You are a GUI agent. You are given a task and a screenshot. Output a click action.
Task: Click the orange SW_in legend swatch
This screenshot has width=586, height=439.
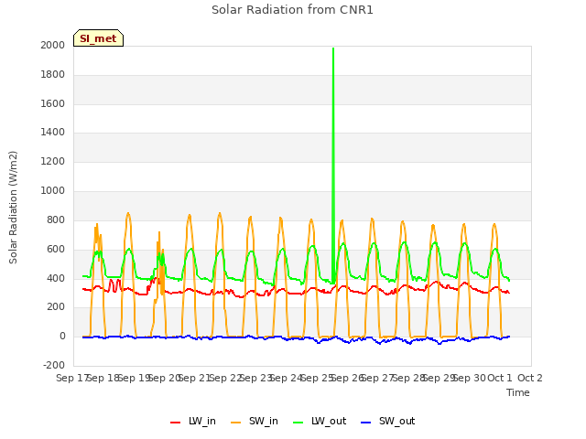[x=236, y=423]
